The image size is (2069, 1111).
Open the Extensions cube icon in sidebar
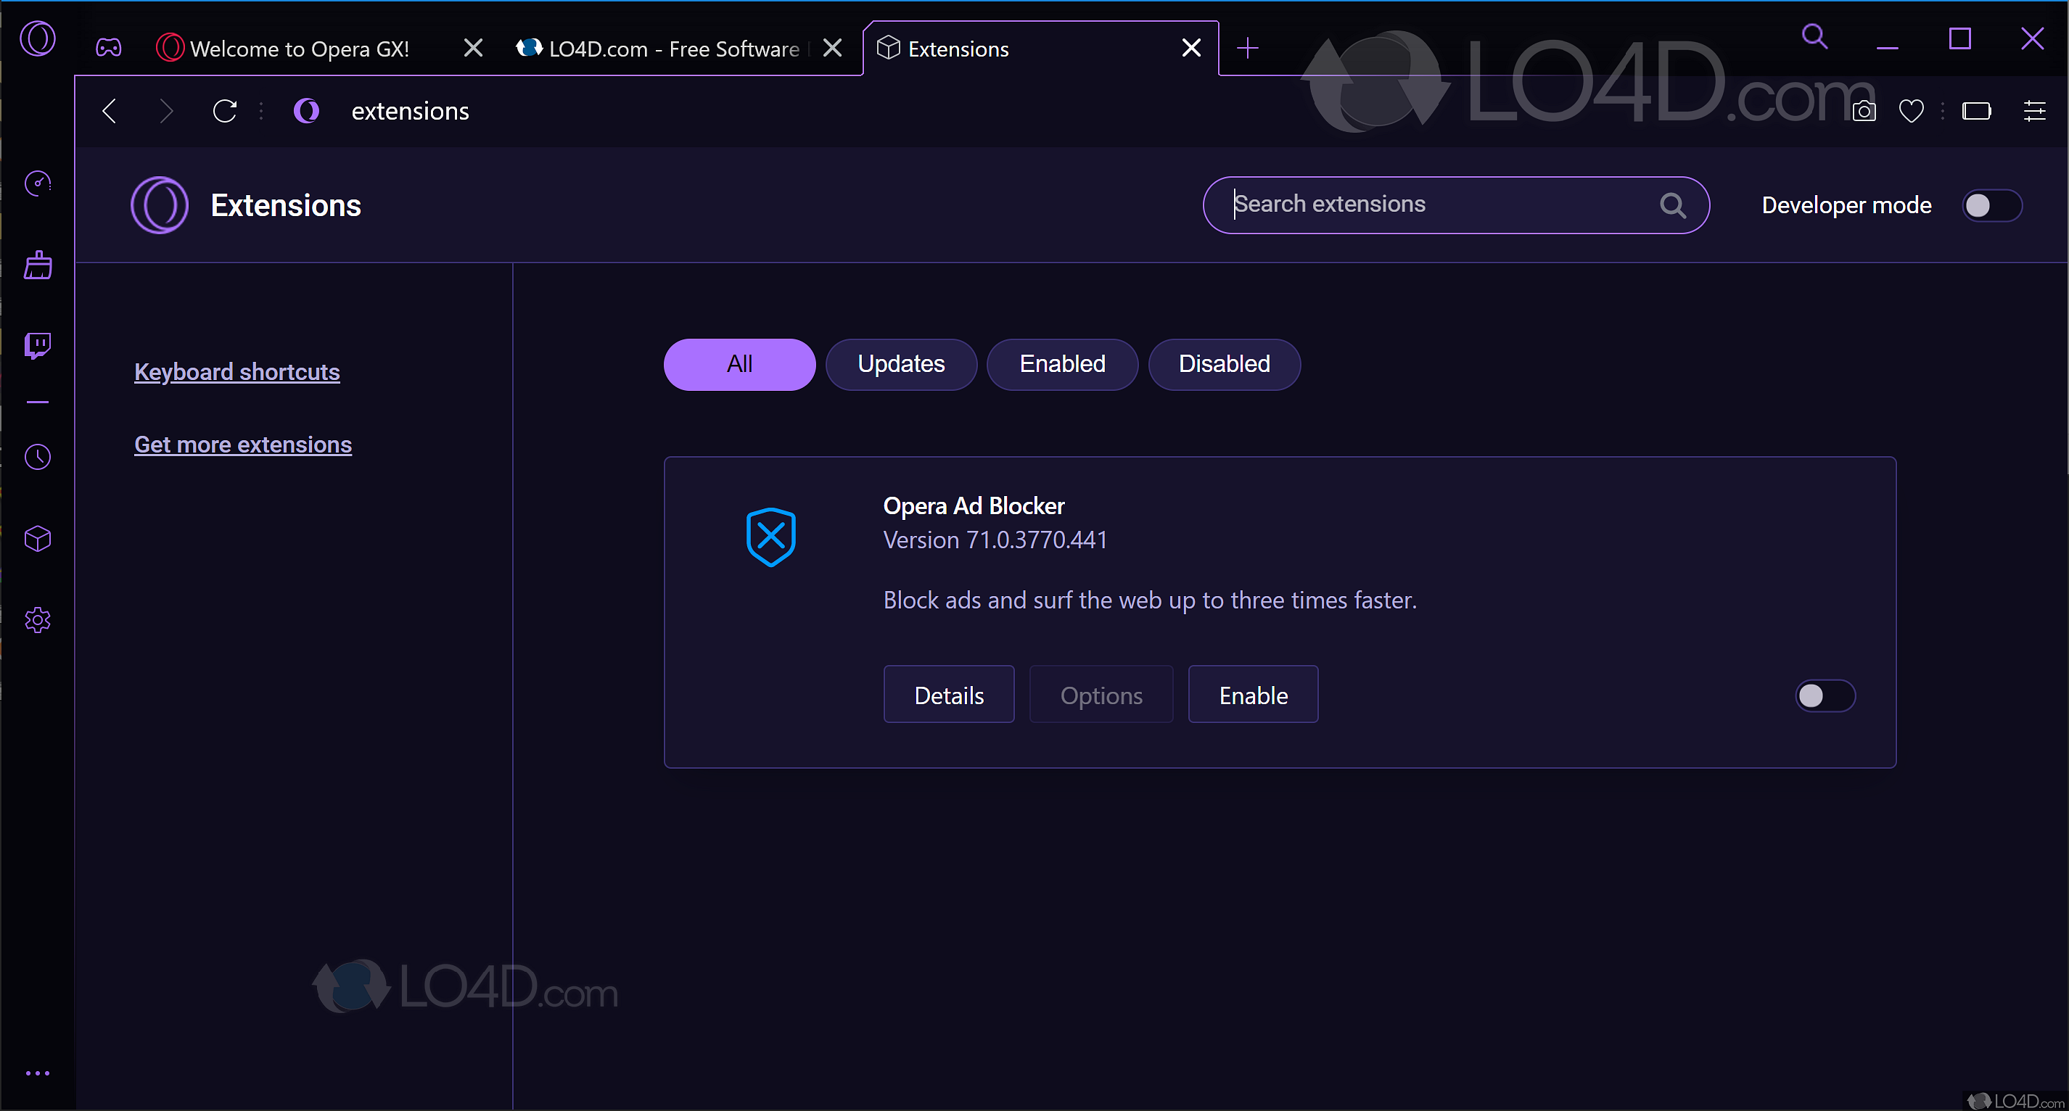38,539
